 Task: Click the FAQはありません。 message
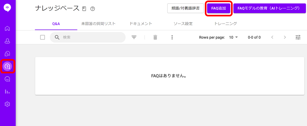pos(169,76)
